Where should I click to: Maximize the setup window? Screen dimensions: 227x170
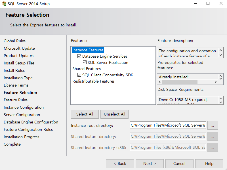click(x=208, y=3)
